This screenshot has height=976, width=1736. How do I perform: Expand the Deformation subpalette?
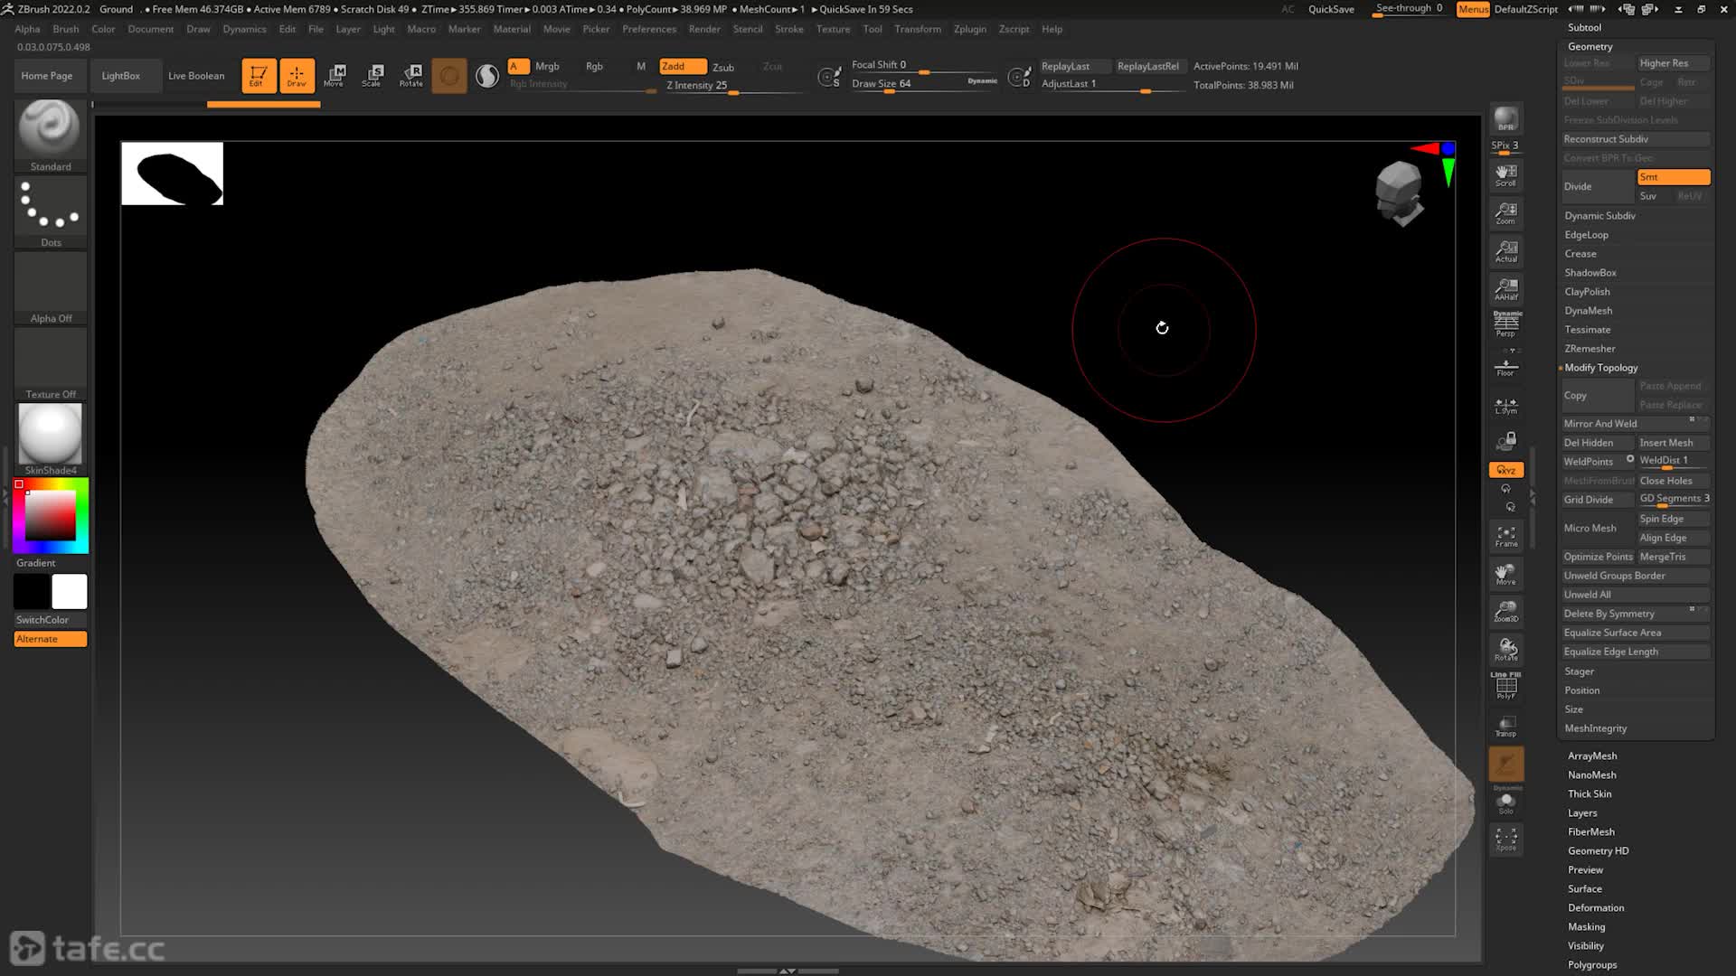[x=1596, y=908]
